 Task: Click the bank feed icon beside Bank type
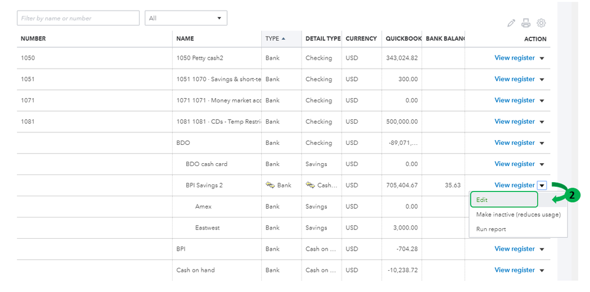pyautogui.click(x=270, y=185)
